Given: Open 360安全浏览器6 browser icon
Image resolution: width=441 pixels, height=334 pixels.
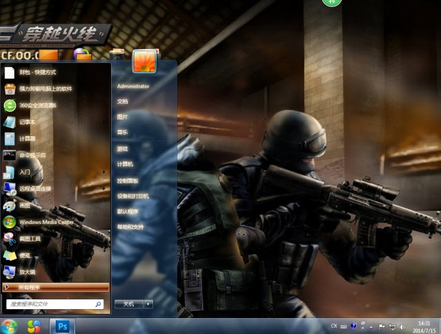Looking at the screenshot, I should click(x=10, y=106).
